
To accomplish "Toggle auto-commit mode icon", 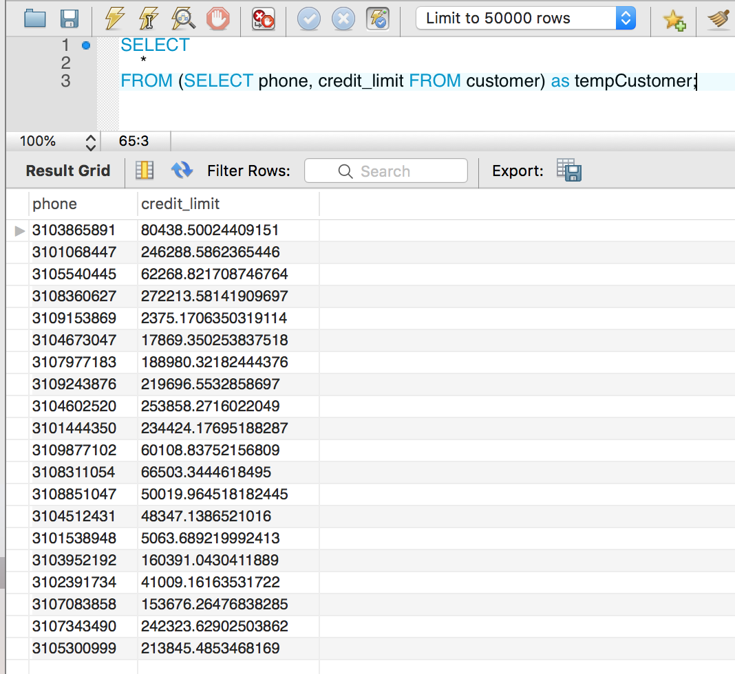I will (x=378, y=19).
